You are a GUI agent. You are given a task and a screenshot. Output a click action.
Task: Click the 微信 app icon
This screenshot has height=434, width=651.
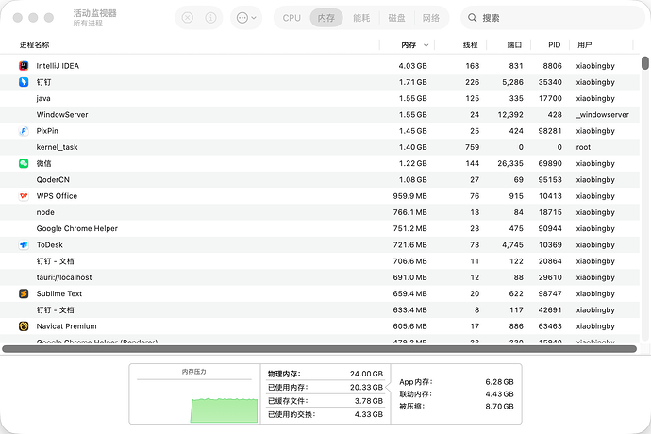pos(24,163)
